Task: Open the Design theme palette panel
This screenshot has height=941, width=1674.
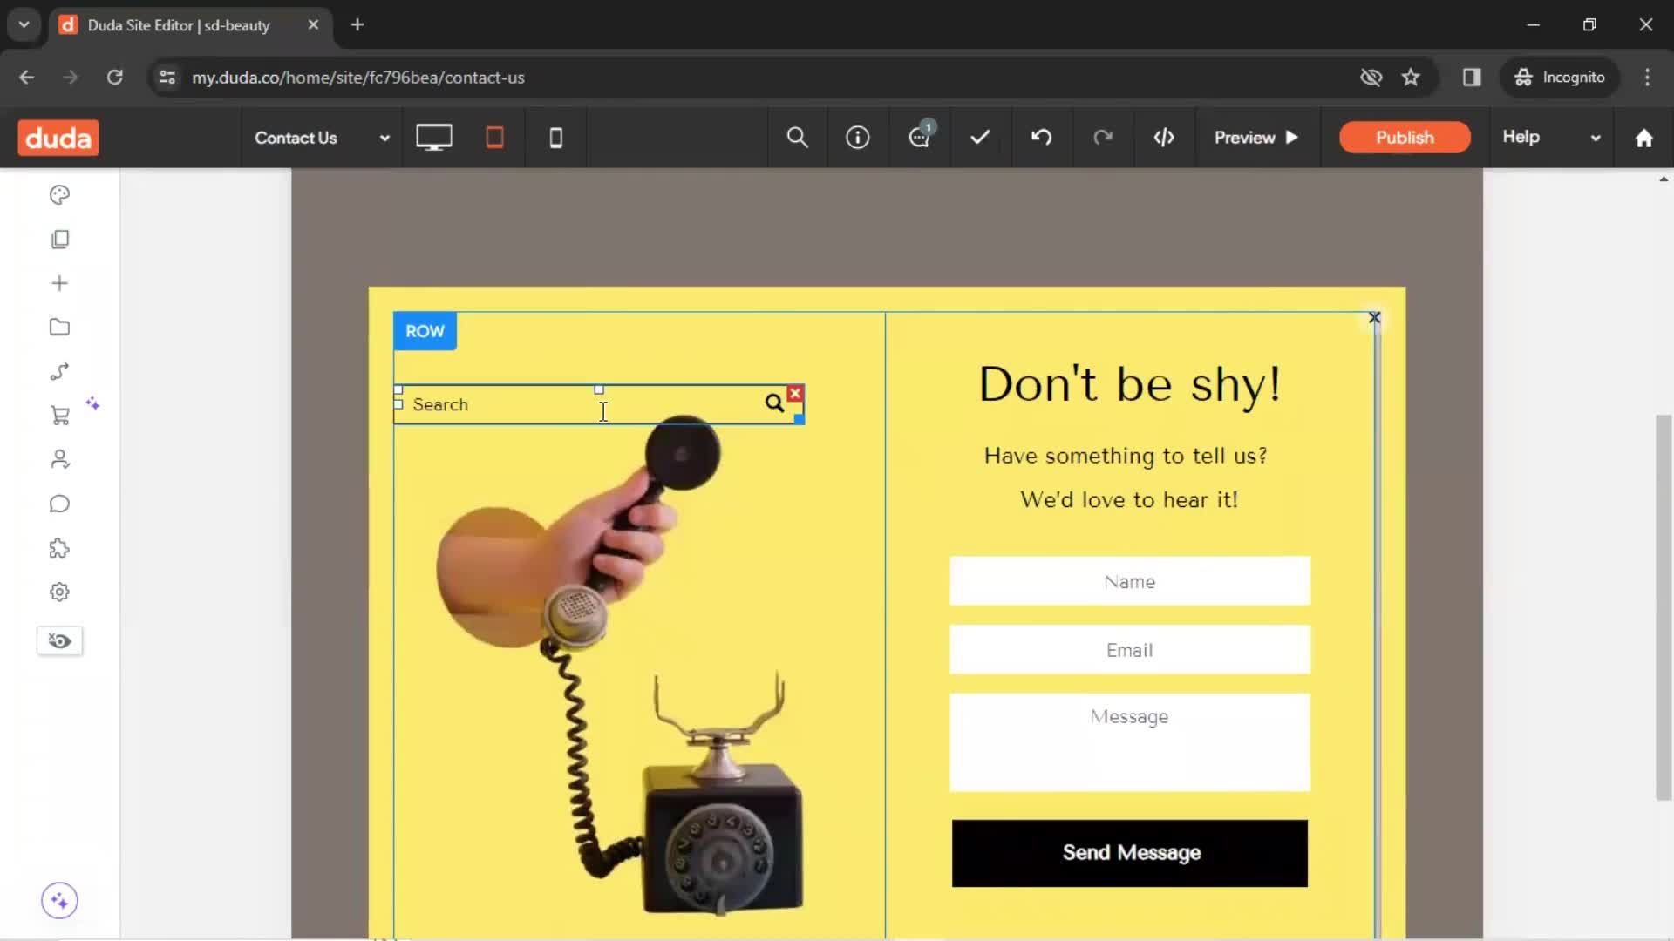Action: (x=59, y=195)
